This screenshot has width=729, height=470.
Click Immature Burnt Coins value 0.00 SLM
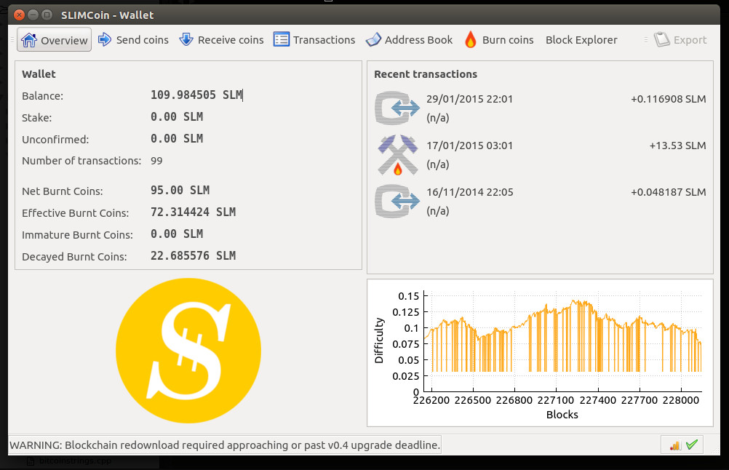[177, 234]
